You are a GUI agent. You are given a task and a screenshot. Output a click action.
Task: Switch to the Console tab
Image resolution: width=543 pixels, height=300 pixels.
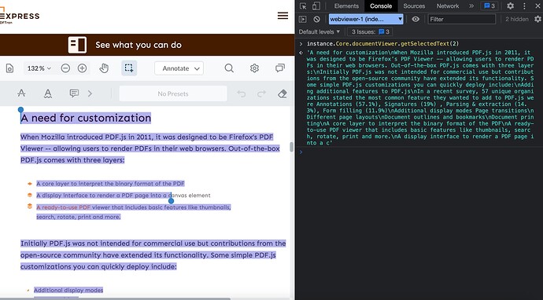(x=381, y=5)
